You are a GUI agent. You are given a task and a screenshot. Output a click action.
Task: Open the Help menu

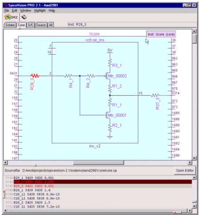pyautogui.click(x=52, y=11)
